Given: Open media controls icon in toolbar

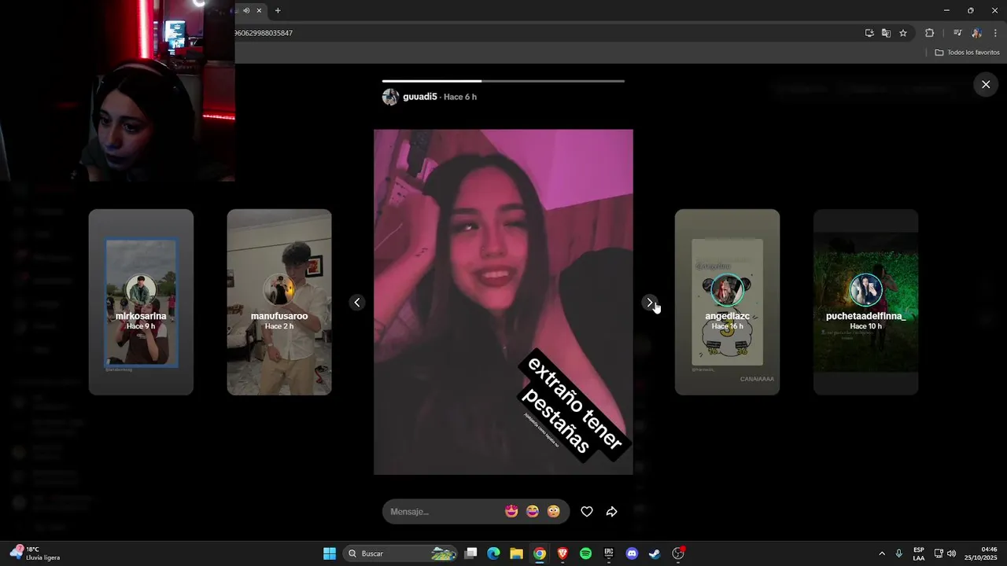Looking at the screenshot, I should point(957,33).
